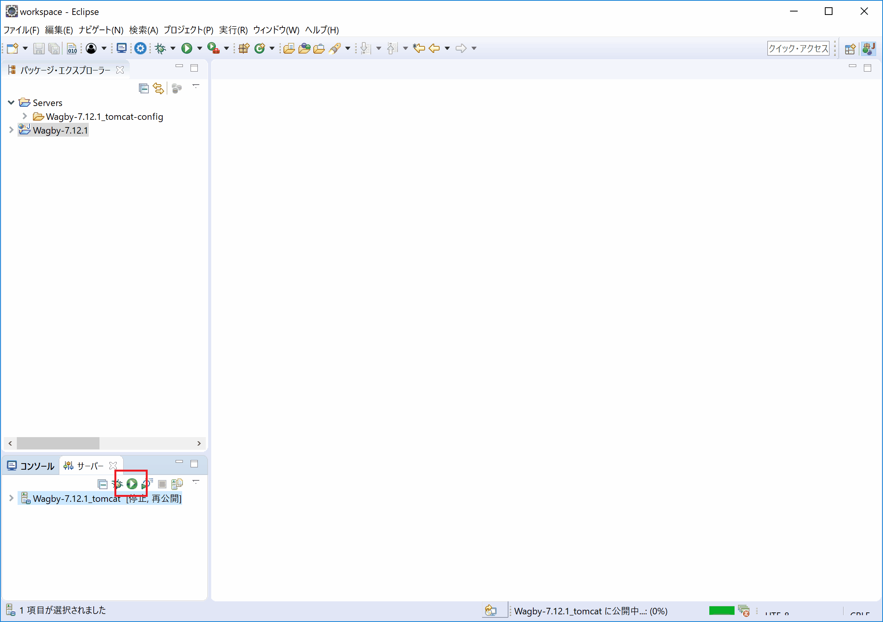Image resolution: width=883 pixels, height=622 pixels.
Task: Toggle the third Package Explorer toolbar icon
Action: [176, 89]
